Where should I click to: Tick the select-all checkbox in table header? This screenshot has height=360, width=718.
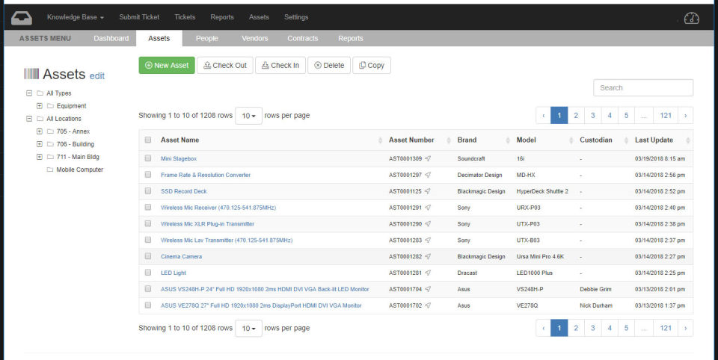coord(148,140)
